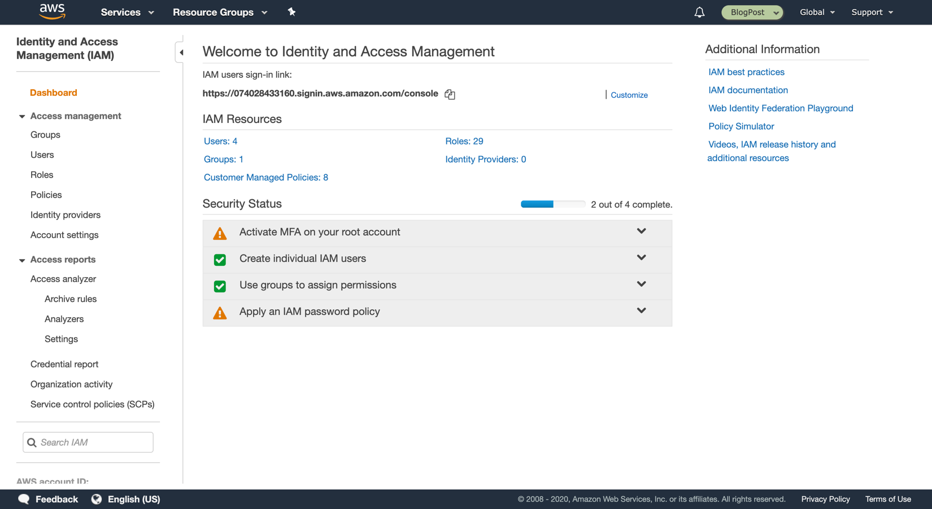The width and height of the screenshot is (932, 509).
Task: Click the green check for groups permissions
Action: [x=220, y=286]
